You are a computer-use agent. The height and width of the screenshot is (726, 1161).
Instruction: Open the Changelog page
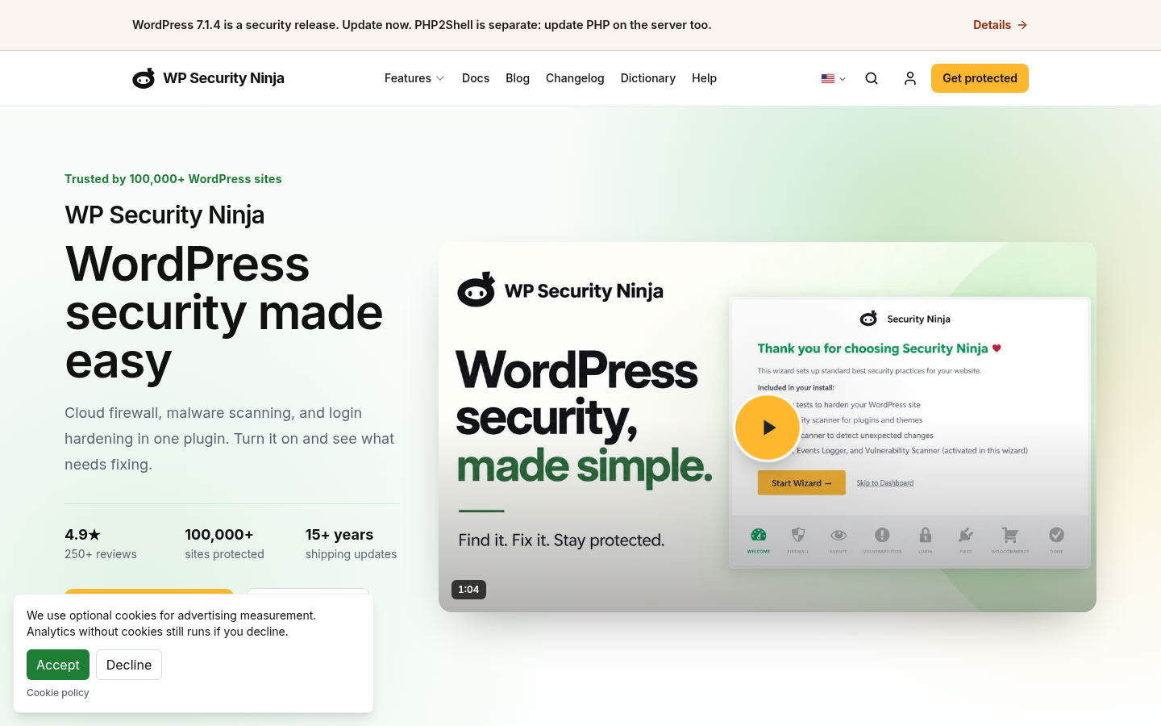click(575, 78)
